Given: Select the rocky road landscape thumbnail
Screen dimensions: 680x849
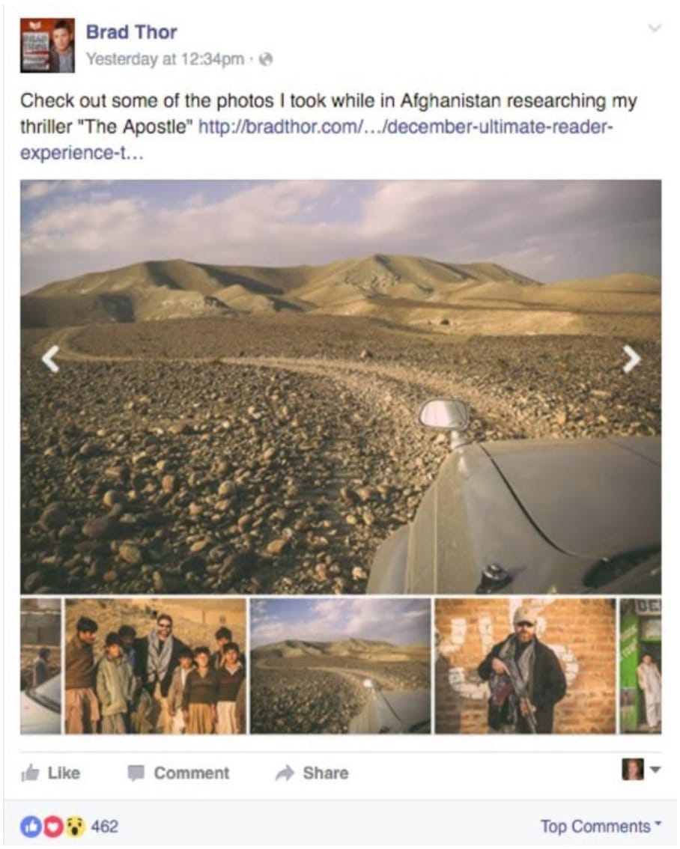Looking at the screenshot, I should point(341,666).
